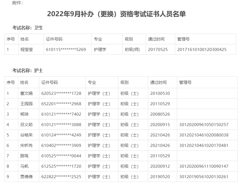The image size is (243, 185).
Task: Select ID number 610124********4249
Action: (61, 135)
